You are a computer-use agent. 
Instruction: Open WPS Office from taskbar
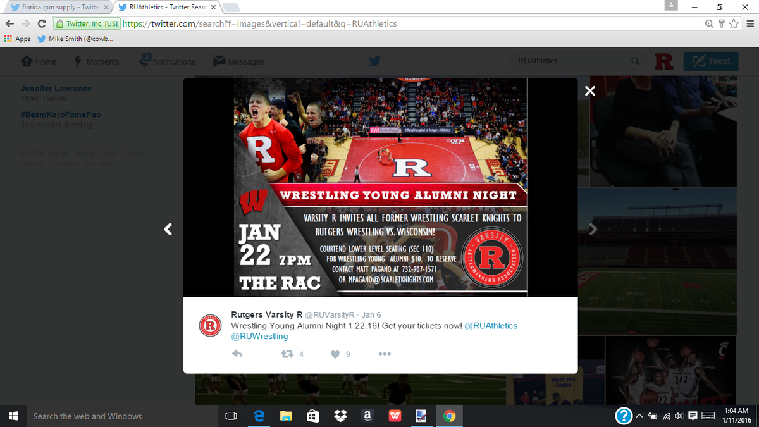coord(395,416)
